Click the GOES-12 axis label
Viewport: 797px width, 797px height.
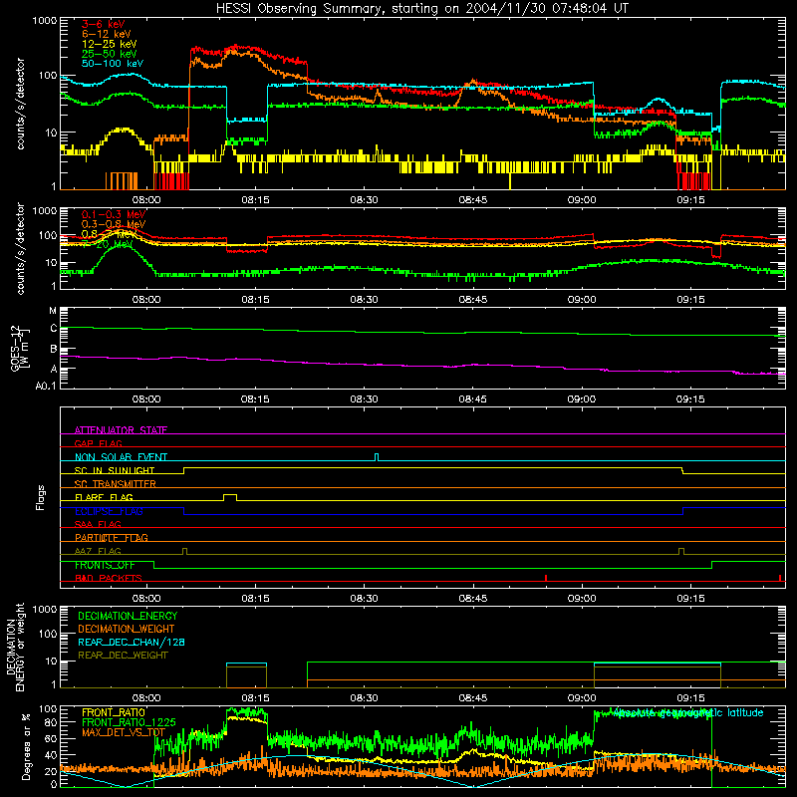pos(20,348)
